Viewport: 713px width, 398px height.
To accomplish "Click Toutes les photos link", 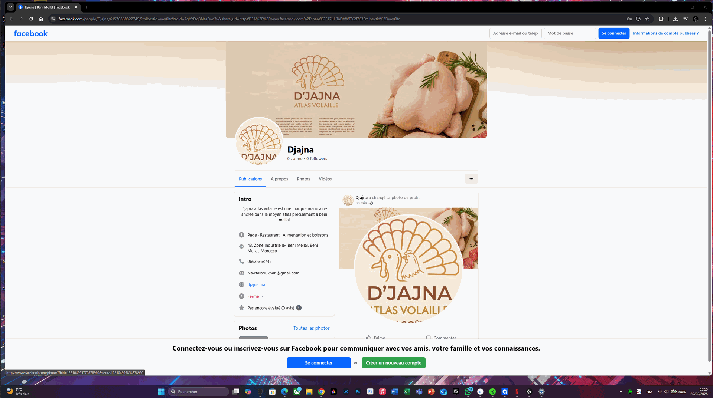I will pyautogui.click(x=312, y=328).
